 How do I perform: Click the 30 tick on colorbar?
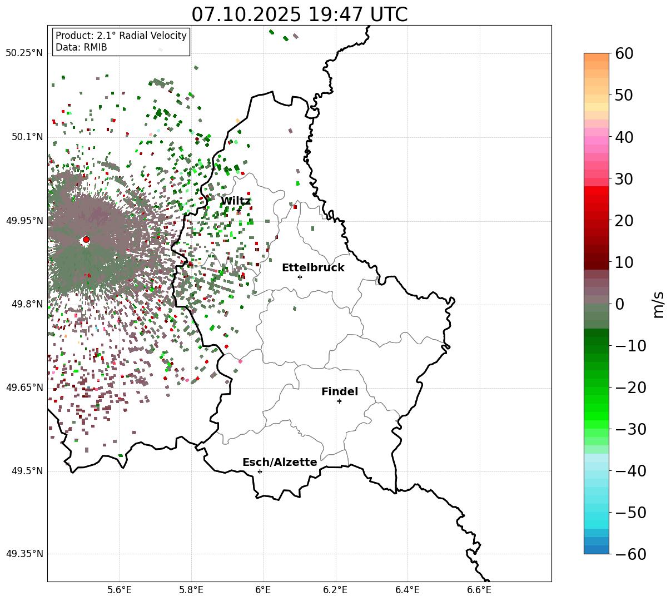(x=625, y=179)
